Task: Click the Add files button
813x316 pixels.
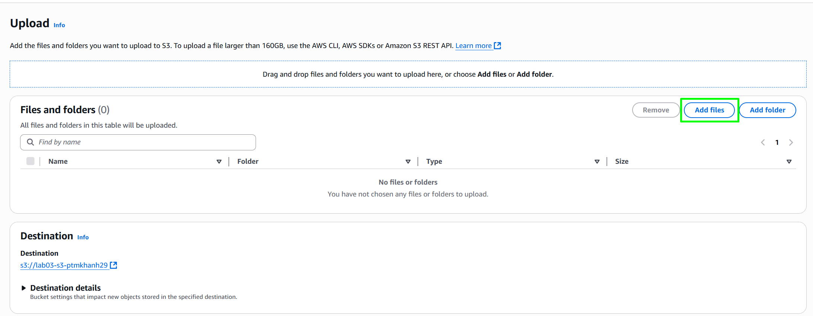Action: click(x=709, y=110)
